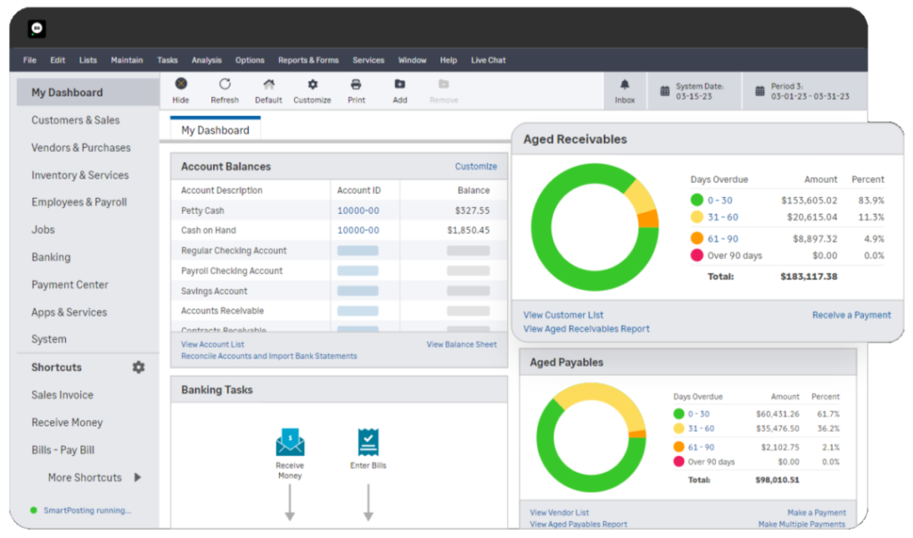Click the Add folder icon
This screenshot has width=913, height=538.
pos(399,85)
